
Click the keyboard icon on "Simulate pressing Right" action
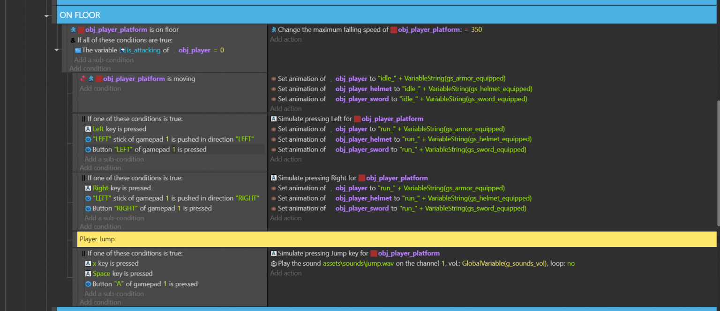click(273, 178)
